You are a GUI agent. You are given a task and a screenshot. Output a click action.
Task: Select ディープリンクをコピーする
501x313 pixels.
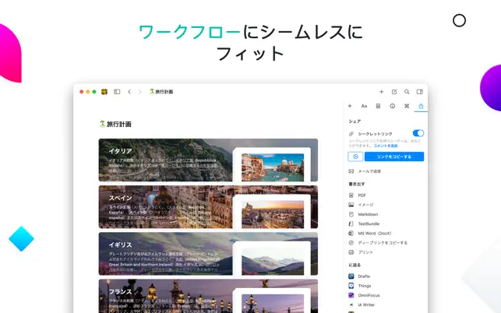pyautogui.click(x=383, y=243)
